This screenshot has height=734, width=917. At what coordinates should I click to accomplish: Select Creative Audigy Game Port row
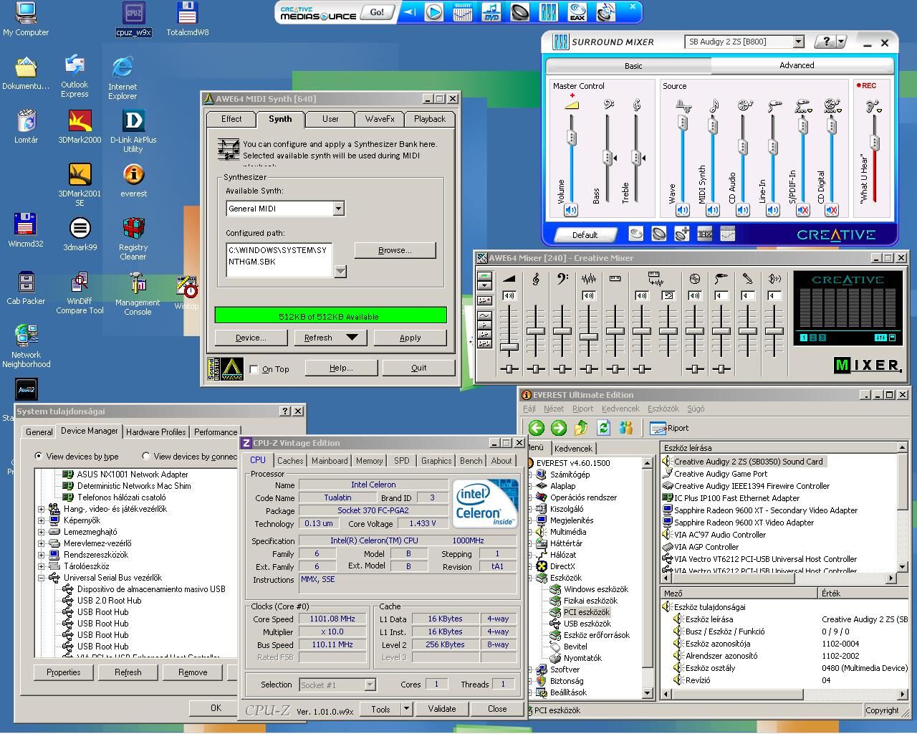click(x=721, y=474)
